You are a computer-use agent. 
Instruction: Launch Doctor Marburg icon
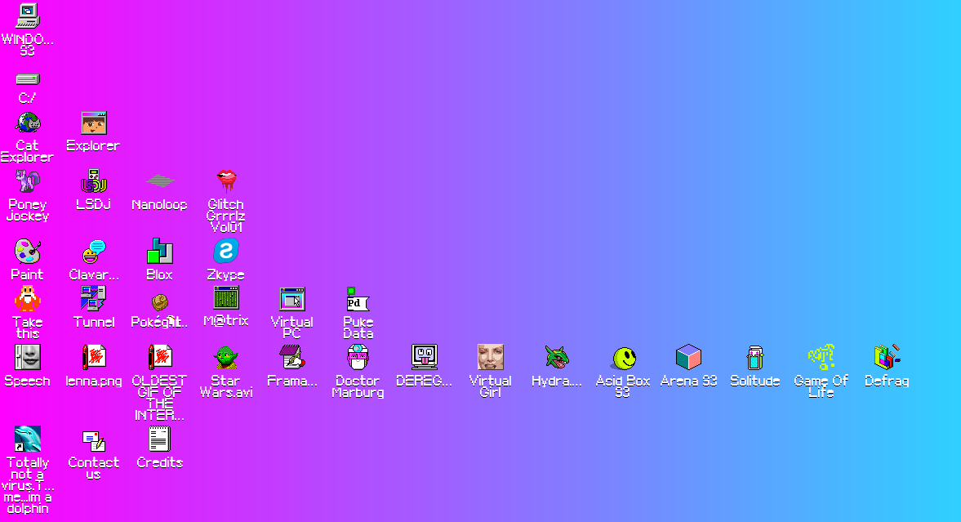pos(358,358)
